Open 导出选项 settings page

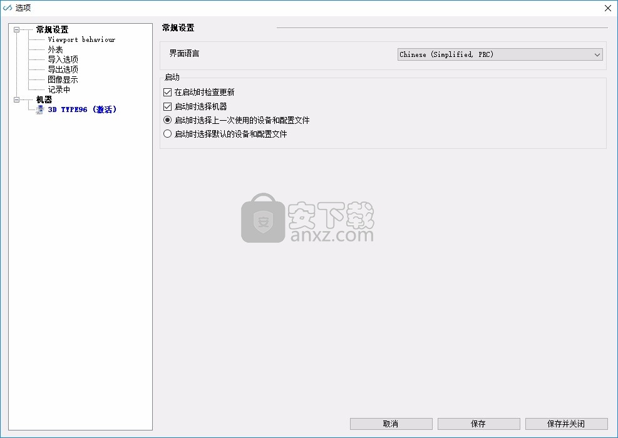(63, 69)
